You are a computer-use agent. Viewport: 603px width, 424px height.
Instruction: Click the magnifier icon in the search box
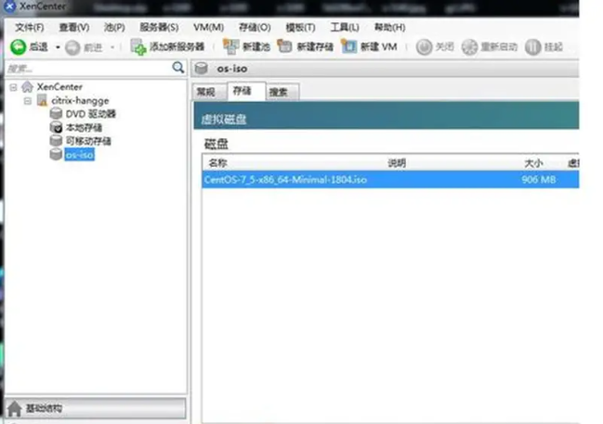pyautogui.click(x=178, y=68)
